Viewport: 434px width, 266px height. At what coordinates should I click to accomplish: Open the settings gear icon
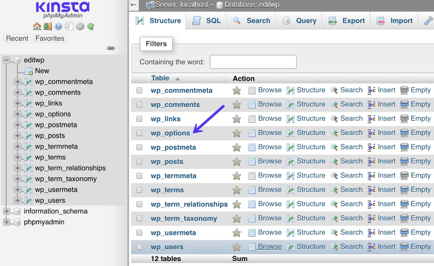click(79, 26)
